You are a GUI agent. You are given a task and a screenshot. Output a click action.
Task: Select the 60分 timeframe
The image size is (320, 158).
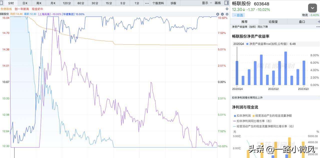tap(81, 3)
